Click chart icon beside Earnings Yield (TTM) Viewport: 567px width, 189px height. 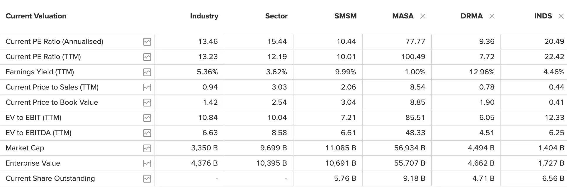[x=147, y=72]
